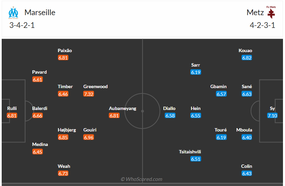The width and height of the screenshot is (285, 186).
Task: Click Højbjerg's player name
Action: click(67, 130)
